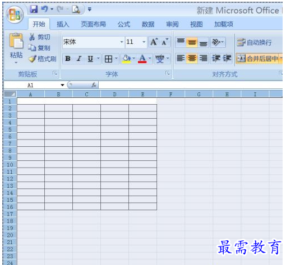Toggle align text left
The width and height of the screenshot is (286, 265).
pos(181,59)
